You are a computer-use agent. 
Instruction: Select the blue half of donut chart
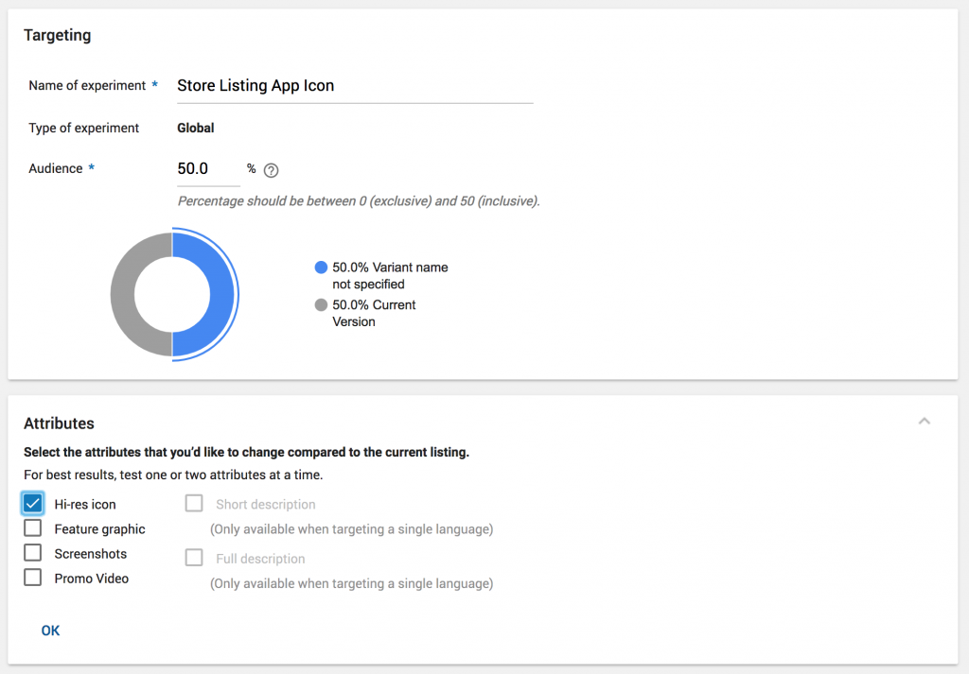click(218, 293)
